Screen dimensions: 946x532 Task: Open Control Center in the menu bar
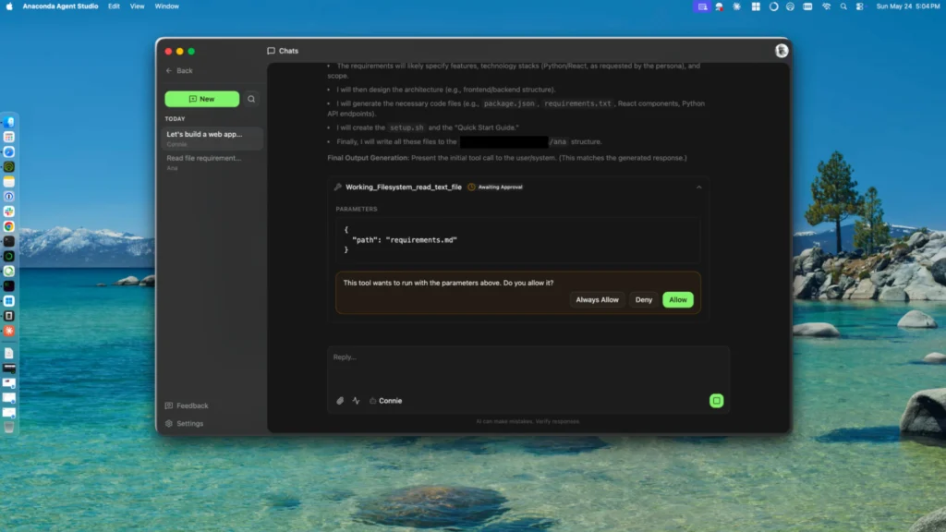(860, 6)
